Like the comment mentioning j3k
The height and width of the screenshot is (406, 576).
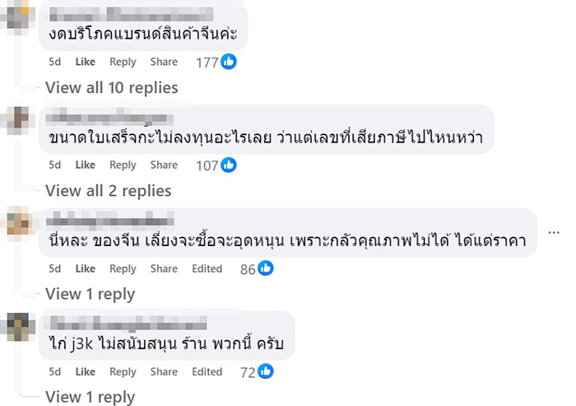pos(86,372)
